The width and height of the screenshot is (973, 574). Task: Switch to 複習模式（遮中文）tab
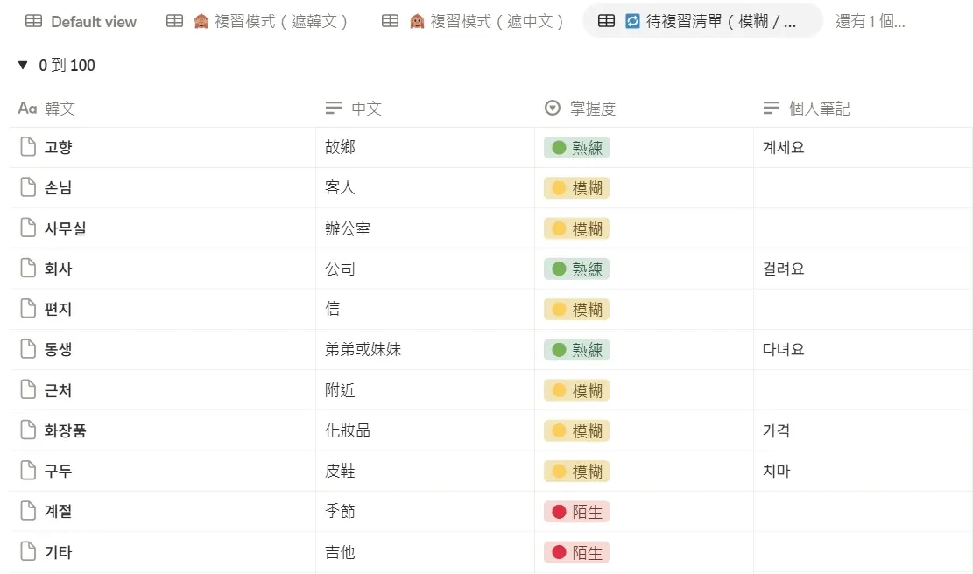pos(473,21)
